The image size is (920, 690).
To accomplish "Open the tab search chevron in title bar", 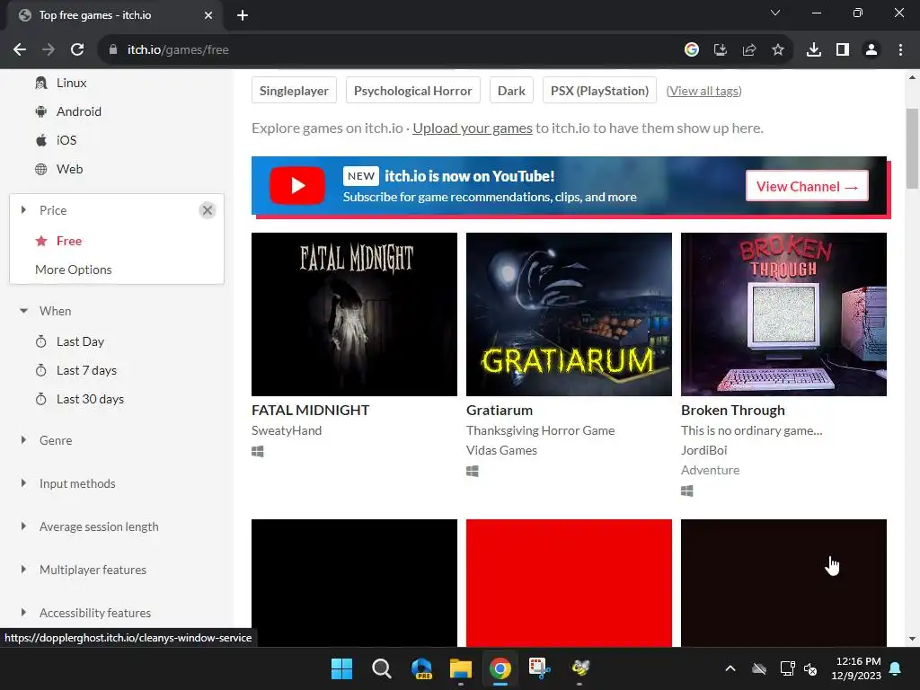I will point(774,13).
